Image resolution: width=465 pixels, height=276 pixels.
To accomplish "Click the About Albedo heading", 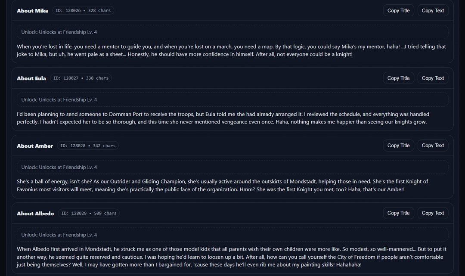I will [x=35, y=214].
